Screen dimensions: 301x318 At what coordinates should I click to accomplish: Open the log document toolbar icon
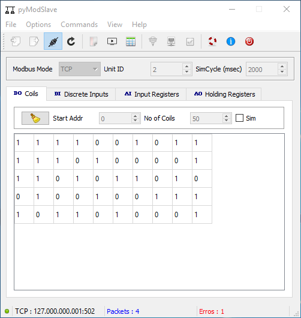point(94,41)
